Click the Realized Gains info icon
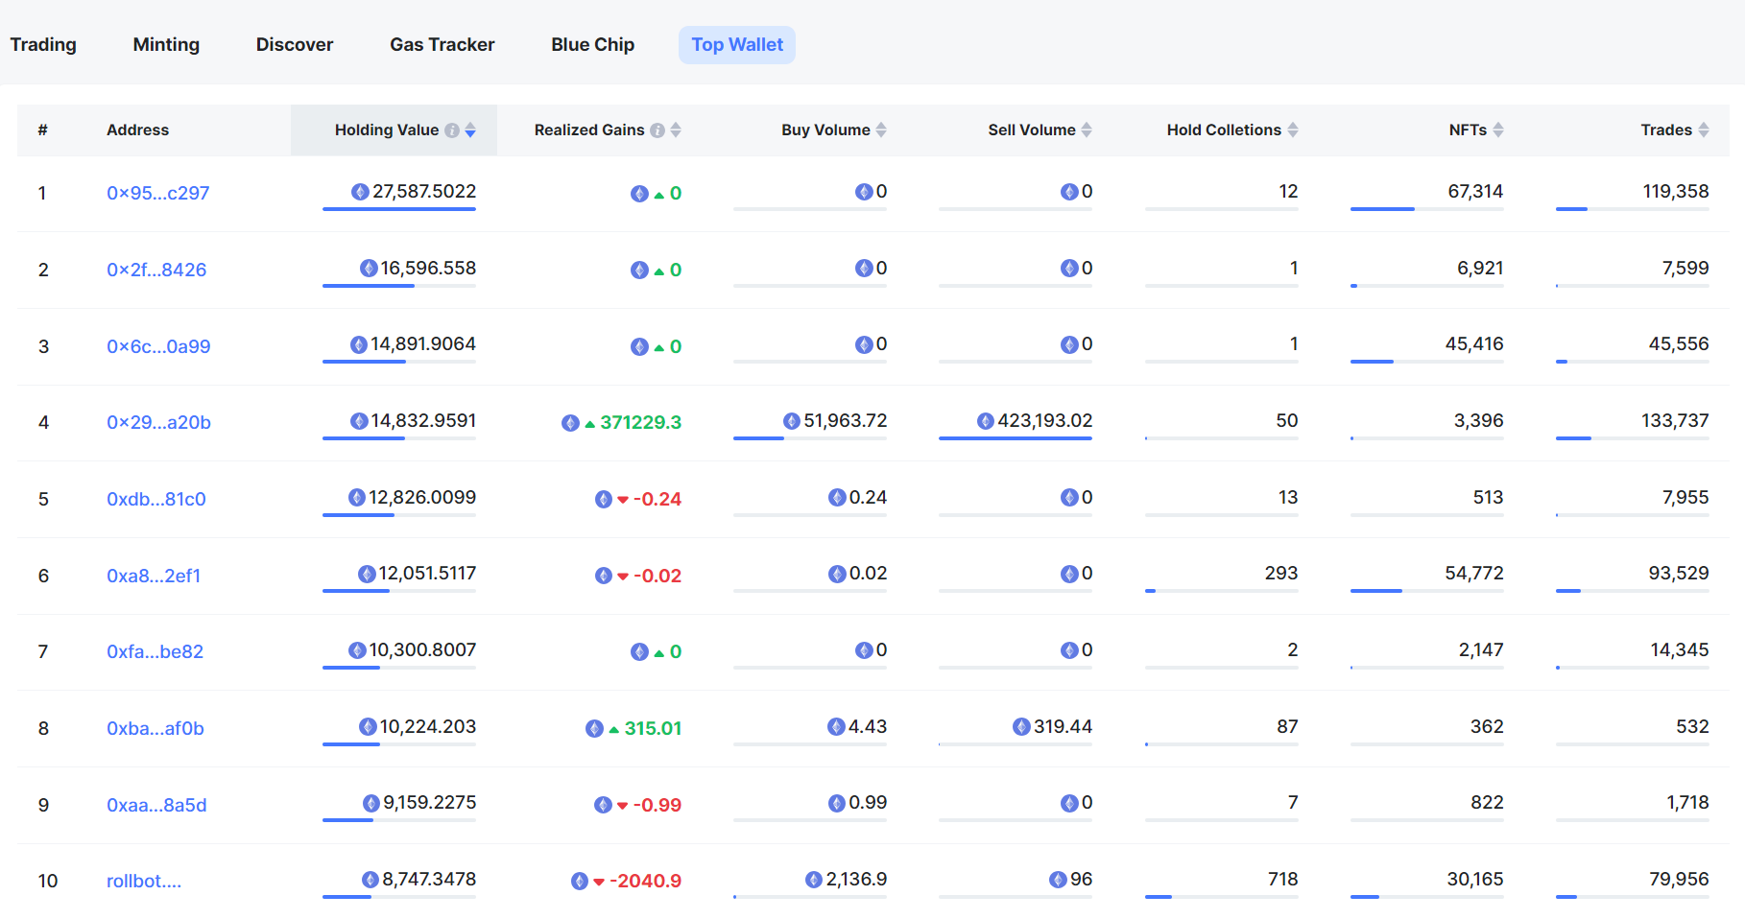The height and width of the screenshot is (919, 1745). point(657,130)
